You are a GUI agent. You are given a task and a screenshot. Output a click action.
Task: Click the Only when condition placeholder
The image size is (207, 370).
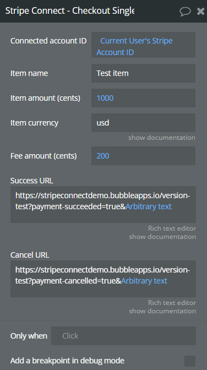point(70,336)
